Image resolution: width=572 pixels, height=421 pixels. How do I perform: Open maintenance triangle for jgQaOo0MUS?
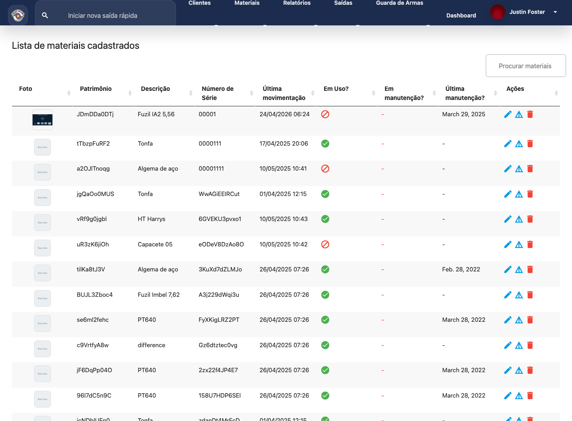pos(519,194)
